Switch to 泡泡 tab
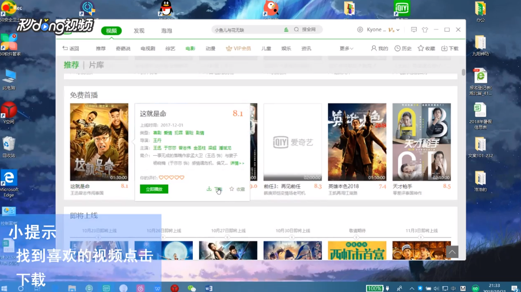The image size is (521, 292). (x=166, y=30)
